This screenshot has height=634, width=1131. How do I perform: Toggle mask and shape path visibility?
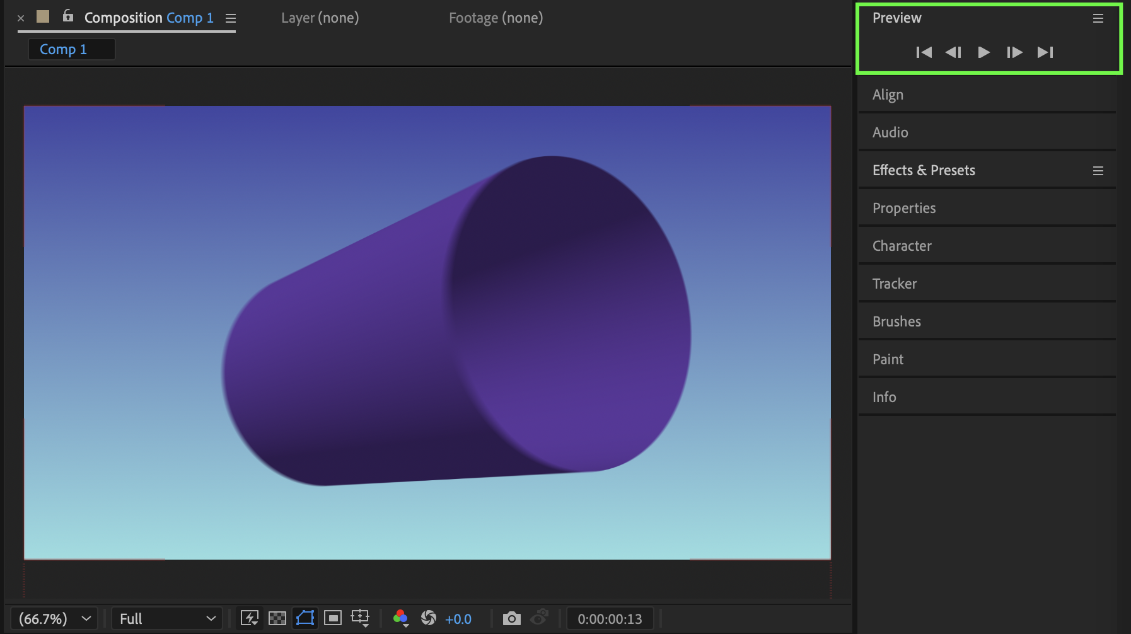click(305, 618)
